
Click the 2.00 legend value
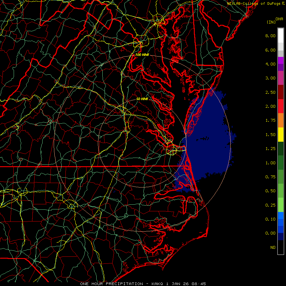coord(270,106)
